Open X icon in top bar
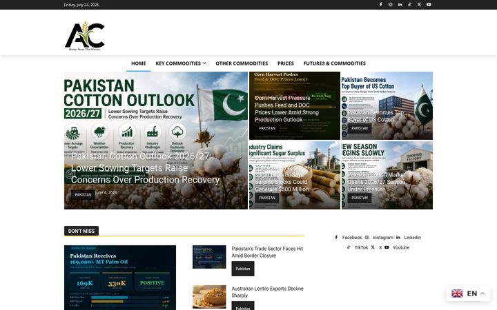The height and width of the screenshot is (310, 497). (x=419, y=5)
